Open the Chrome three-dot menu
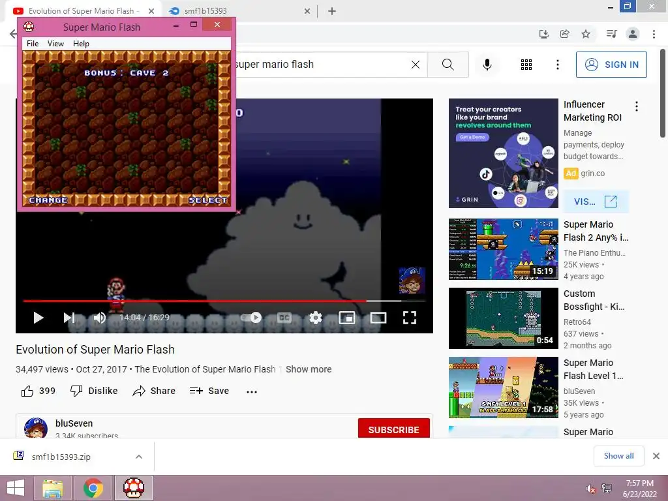 click(x=654, y=34)
